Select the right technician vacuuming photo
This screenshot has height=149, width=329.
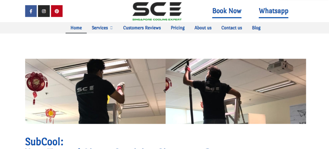pos(236,91)
